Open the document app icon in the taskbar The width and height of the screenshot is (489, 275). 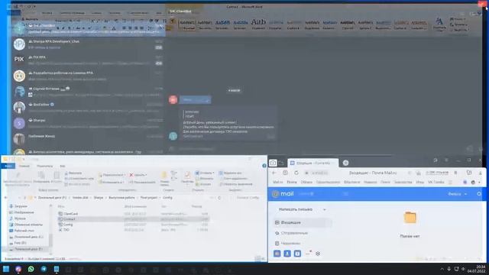pos(57,269)
